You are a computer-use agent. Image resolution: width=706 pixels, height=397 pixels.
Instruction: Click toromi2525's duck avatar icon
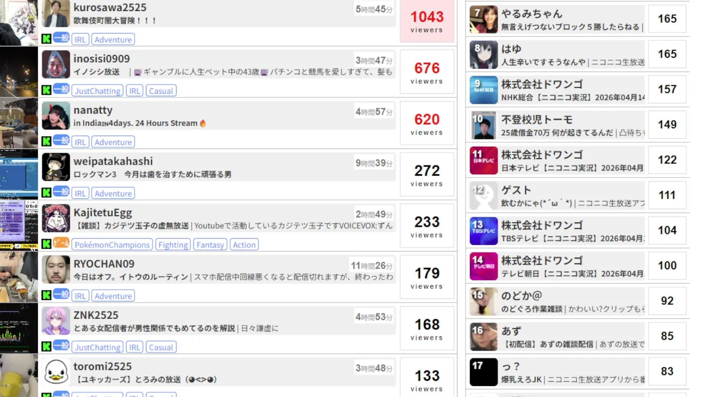(56, 372)
